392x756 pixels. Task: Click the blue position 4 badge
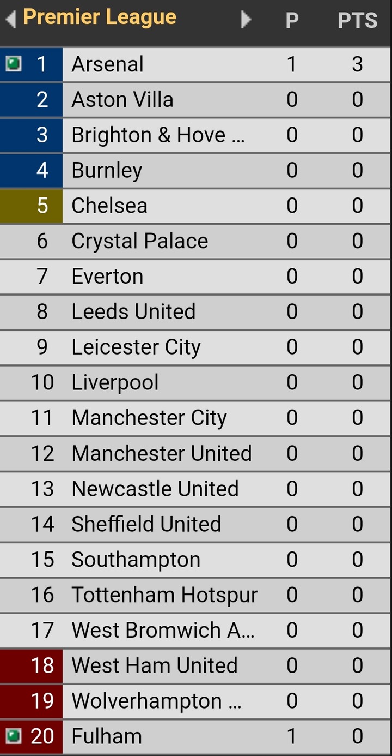(32, 170)
